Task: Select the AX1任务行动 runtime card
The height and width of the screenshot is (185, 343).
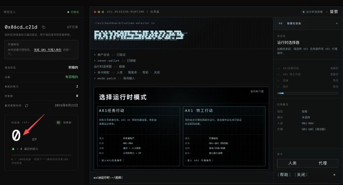Action: pyautogui.click(x=139, y=136)
